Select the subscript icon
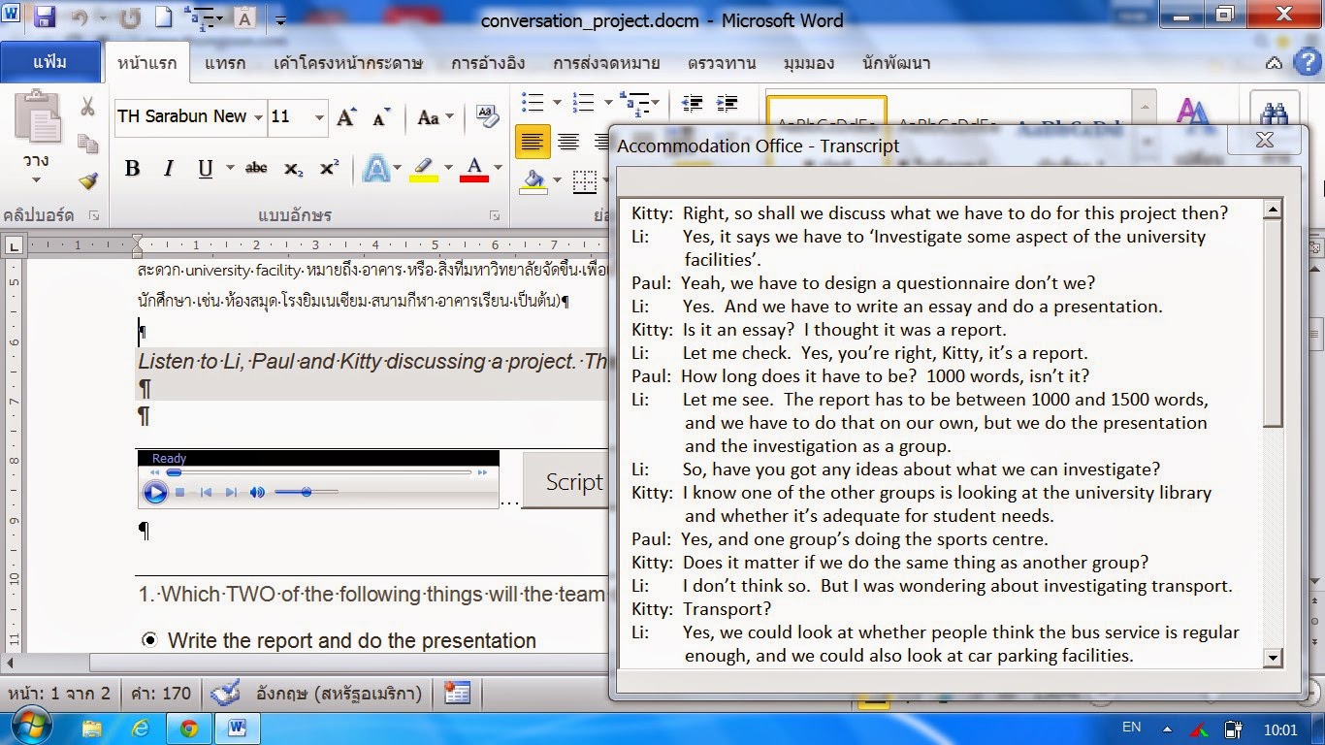Viewport: 1325px width, 745px height. (x=292, y=168)
